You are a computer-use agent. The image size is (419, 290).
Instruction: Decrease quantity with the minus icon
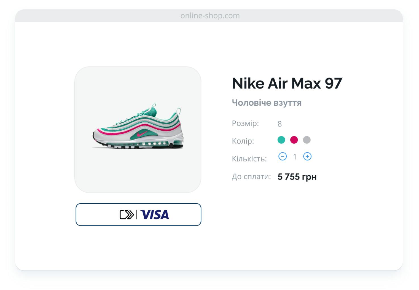282,156
